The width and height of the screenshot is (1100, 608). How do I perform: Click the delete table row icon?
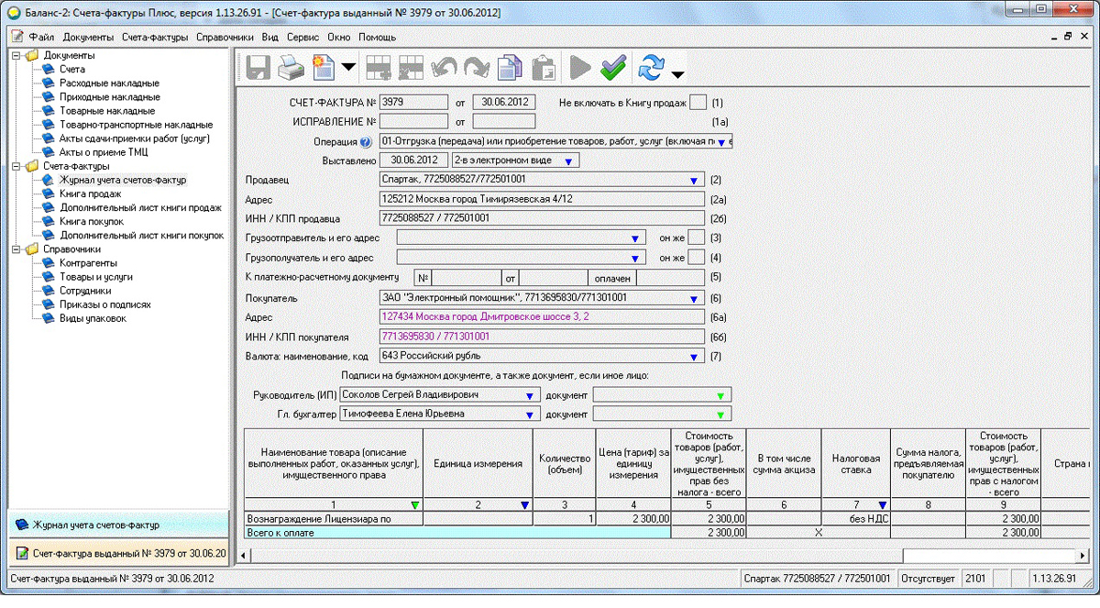pos(411,68)
